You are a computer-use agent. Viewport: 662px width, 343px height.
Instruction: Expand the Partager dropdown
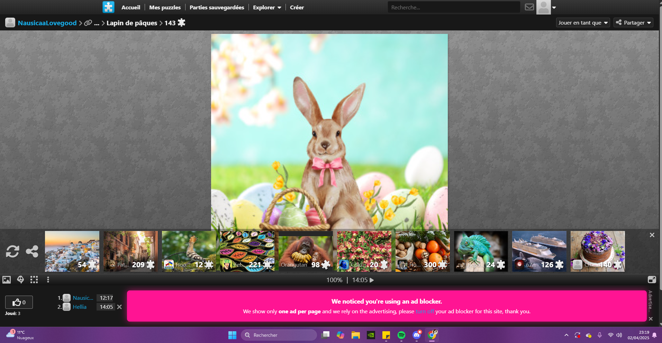pyautogui.click(x=633, y=23)
